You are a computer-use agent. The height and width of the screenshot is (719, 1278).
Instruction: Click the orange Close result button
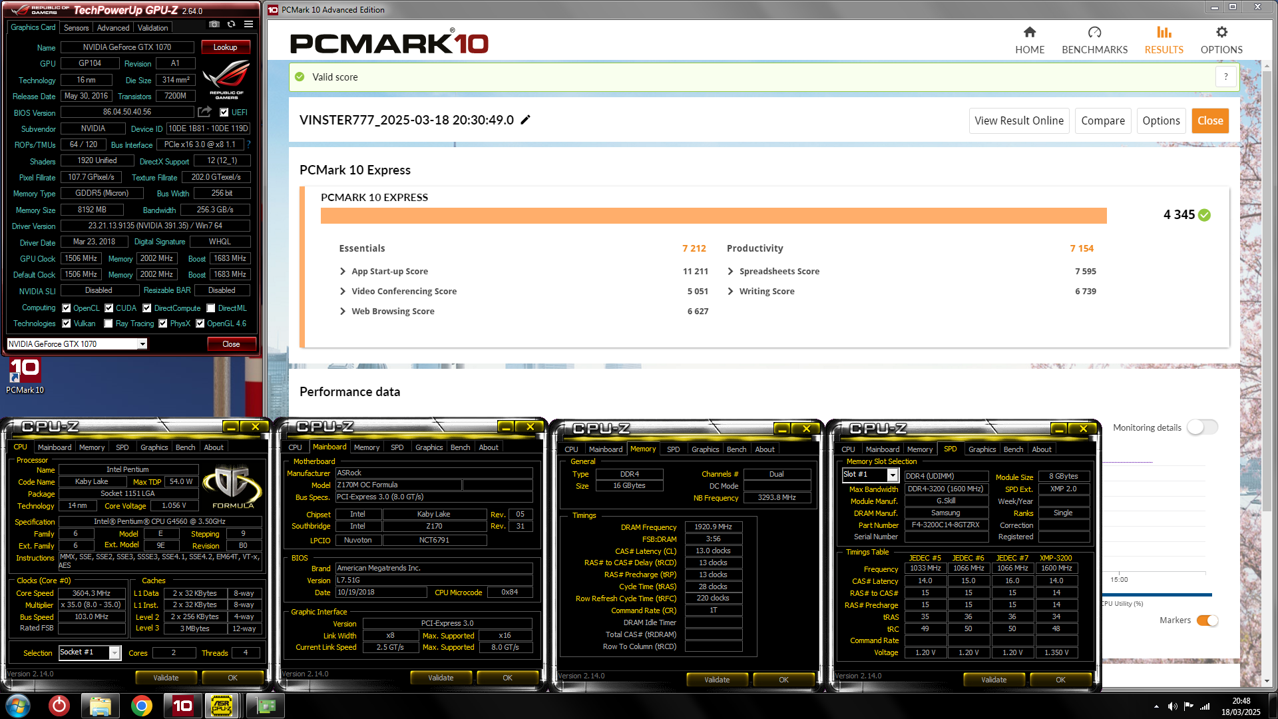(1210, 120)
